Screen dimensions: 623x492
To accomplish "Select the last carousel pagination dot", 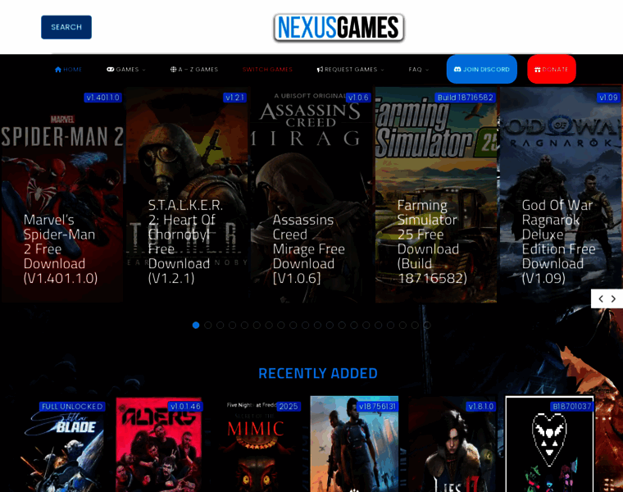I will pyautogui.click(x=427, y=325).
